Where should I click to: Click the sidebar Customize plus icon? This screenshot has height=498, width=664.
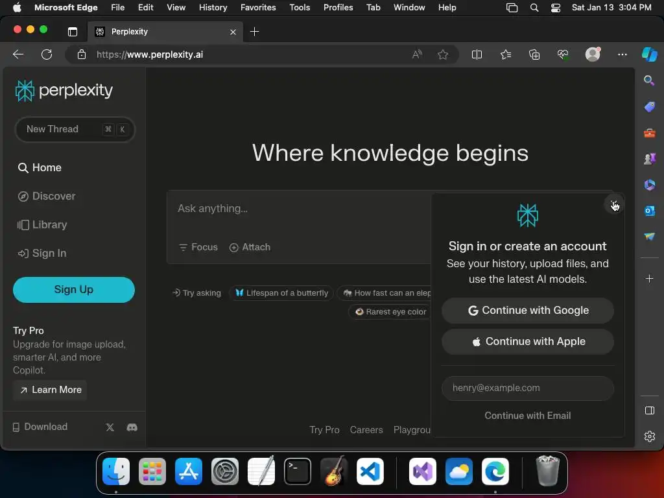649,279
